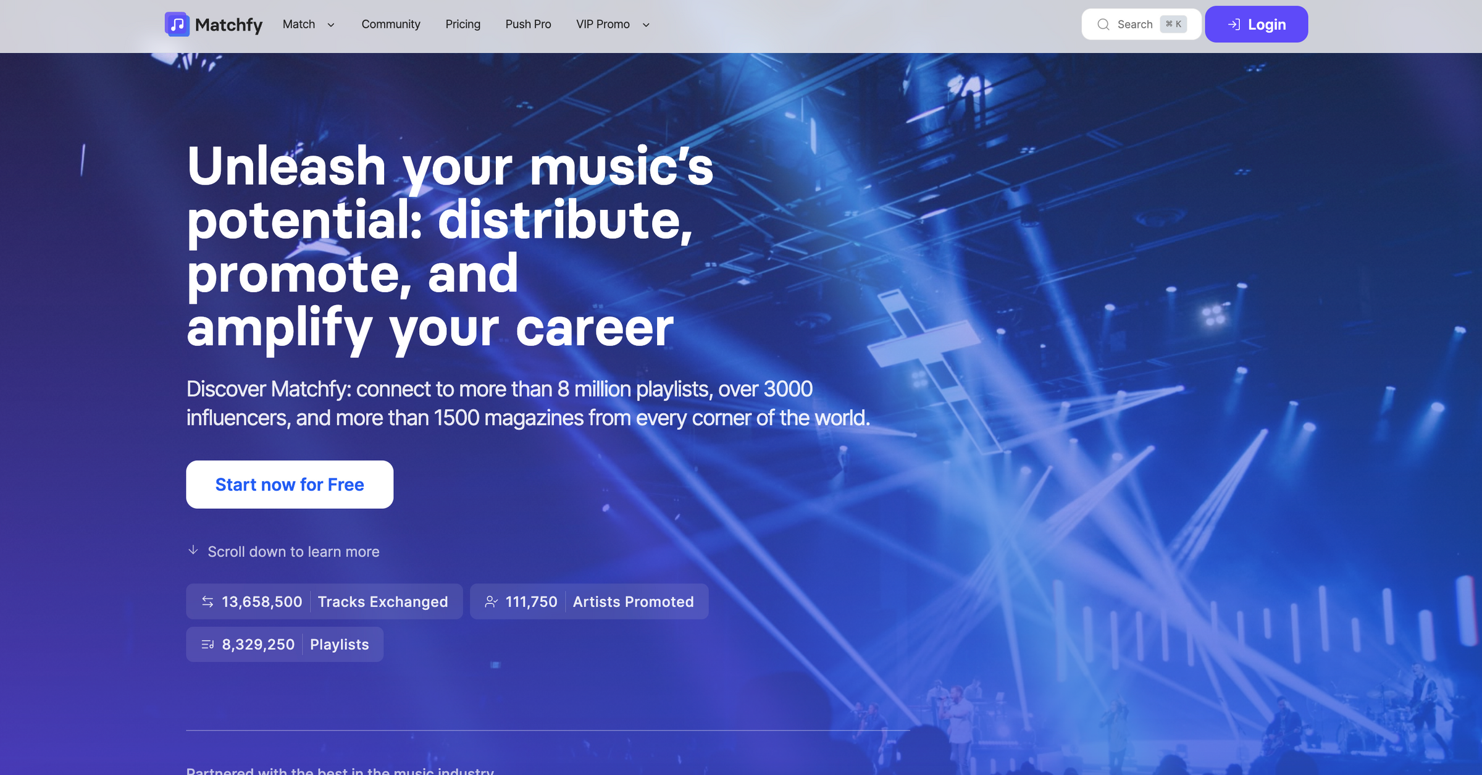The width and height of the screenshot is (1482, 775).
Task: Click the Start now for Free button
Action: tap(289, 484)
